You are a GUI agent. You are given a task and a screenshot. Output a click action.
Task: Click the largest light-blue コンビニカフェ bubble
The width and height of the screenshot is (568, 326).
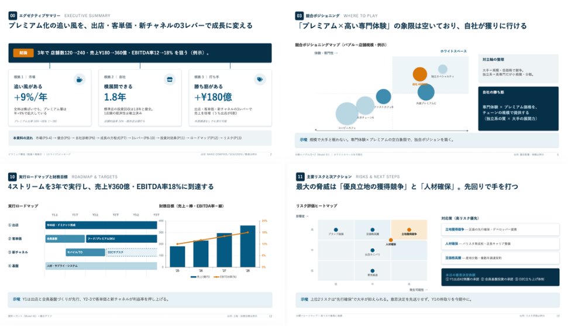[x=347, y=114]
